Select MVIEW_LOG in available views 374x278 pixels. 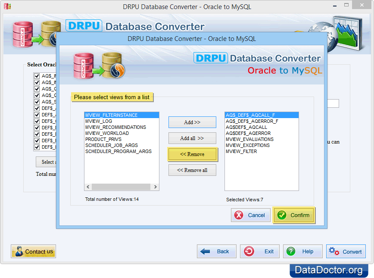(122, 121)
